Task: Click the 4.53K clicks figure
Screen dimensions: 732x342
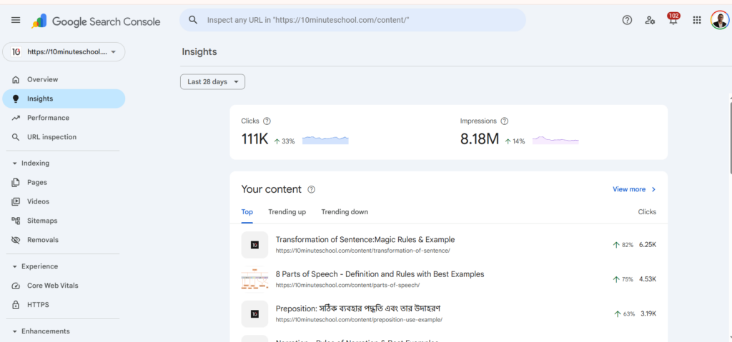Action: coord(648,279)
